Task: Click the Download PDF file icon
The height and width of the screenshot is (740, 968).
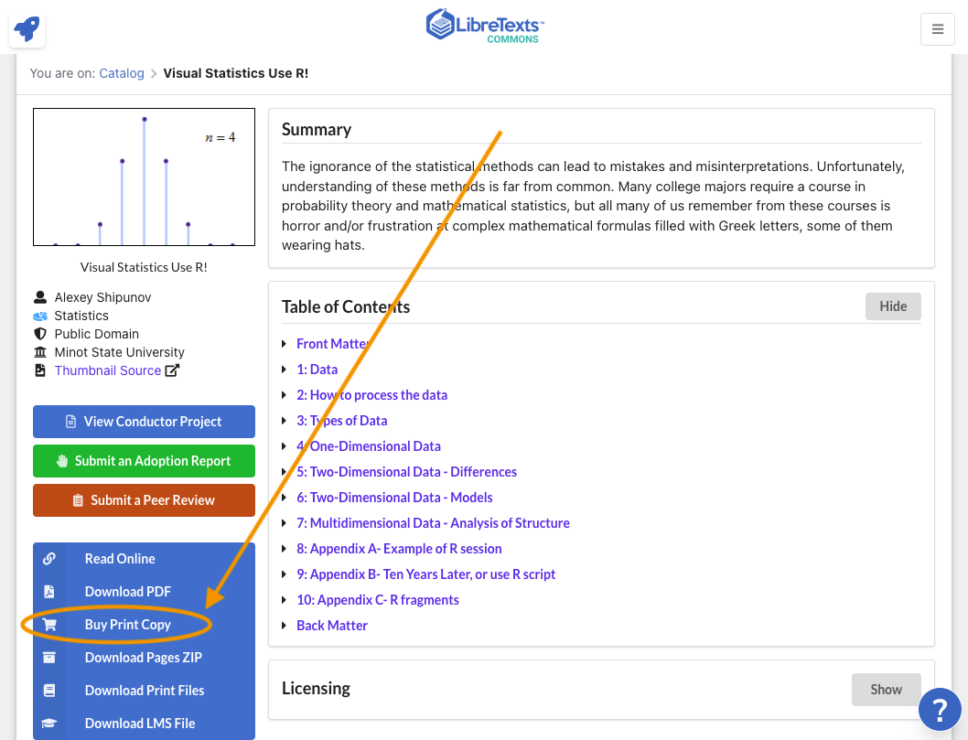Action: point(49,592)
